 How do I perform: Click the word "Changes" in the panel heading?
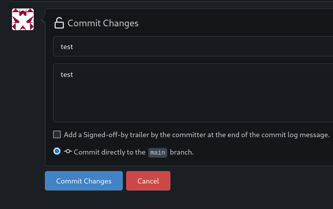coord(121,23)
